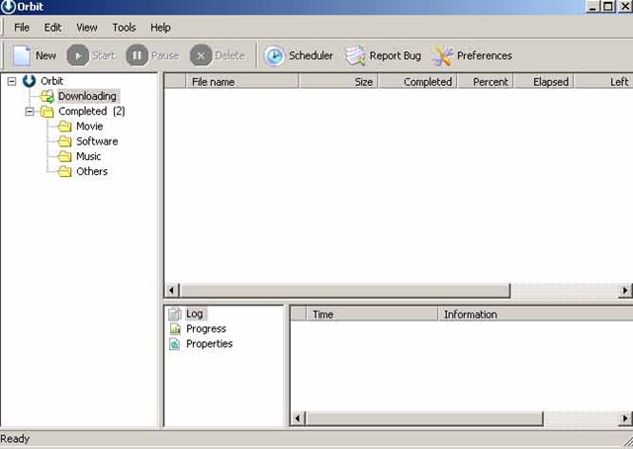Click the Ready status bar text
Viewport: 633px width, 449px height.
15,439
